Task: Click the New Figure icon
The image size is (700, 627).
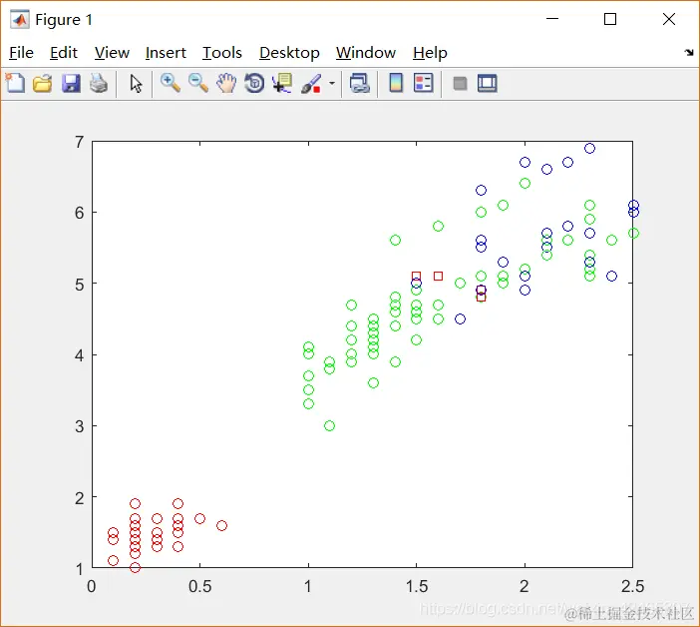Action: [16, 83]
